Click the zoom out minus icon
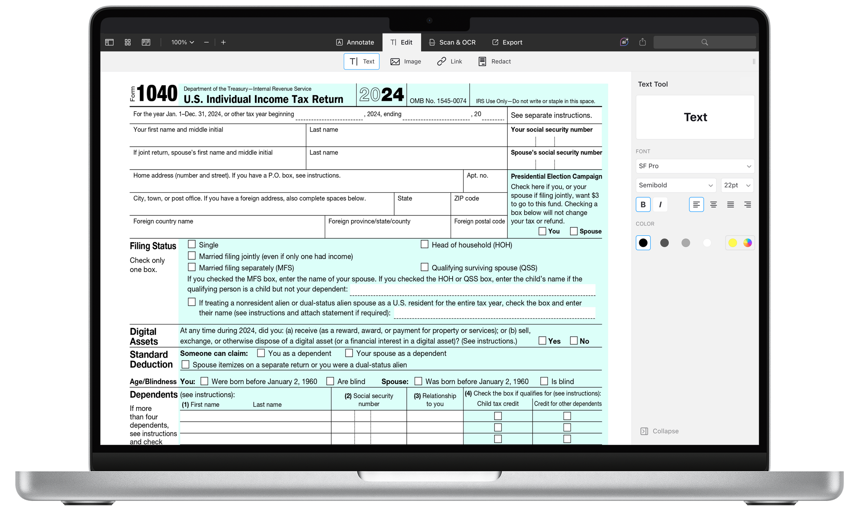 tap(206, 42)
